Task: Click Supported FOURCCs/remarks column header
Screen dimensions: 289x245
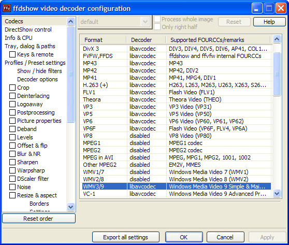Action: 218,40
